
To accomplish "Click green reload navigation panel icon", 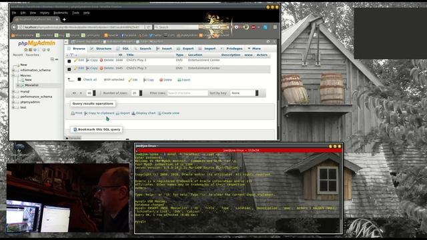I will pos(49,50).
